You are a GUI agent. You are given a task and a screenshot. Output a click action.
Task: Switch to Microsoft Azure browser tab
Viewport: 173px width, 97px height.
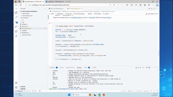pos(56,2)
